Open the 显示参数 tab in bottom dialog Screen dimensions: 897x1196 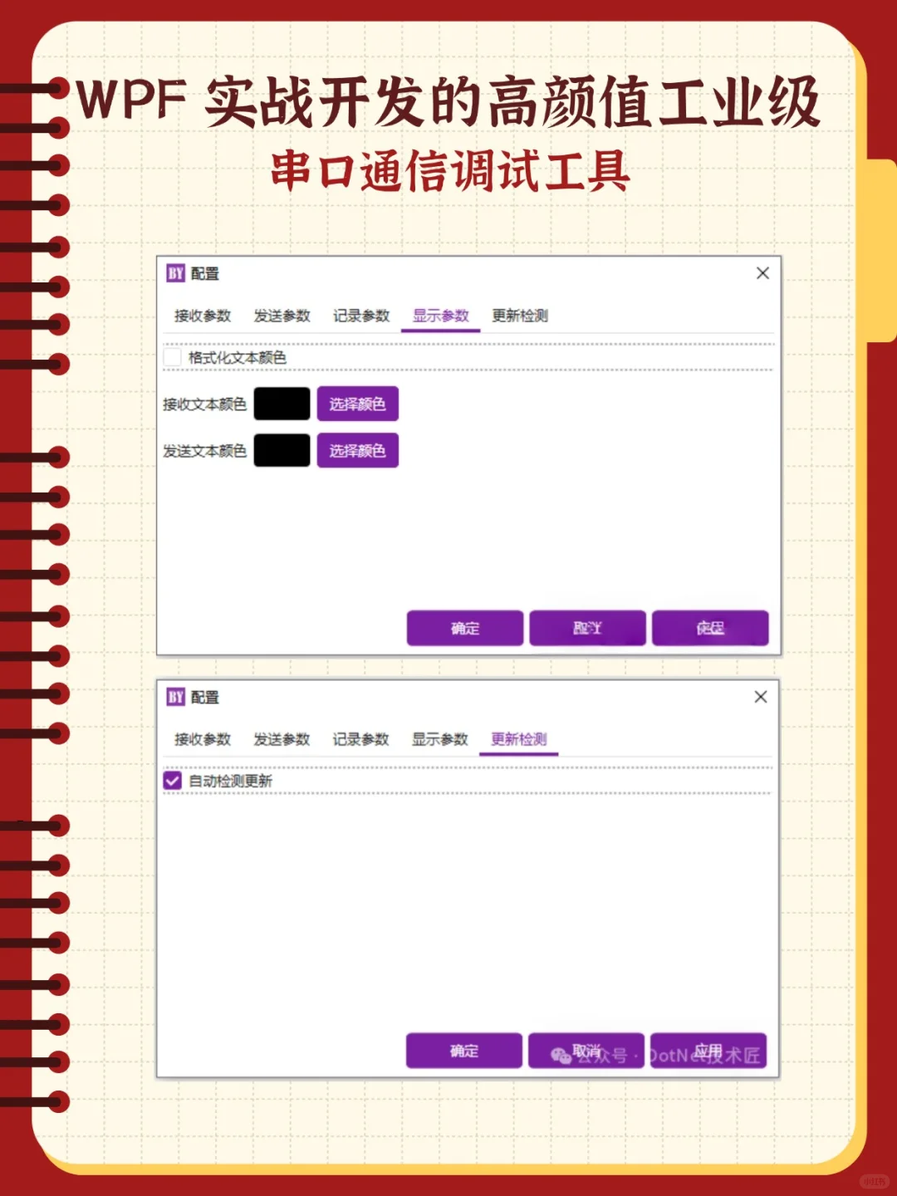[x=440, y=738]
